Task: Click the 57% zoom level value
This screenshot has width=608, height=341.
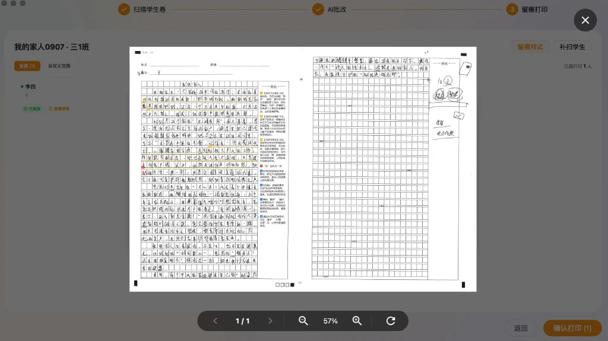Action: [x=330, y=321]
